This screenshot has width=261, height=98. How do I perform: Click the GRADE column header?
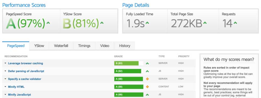118,56
